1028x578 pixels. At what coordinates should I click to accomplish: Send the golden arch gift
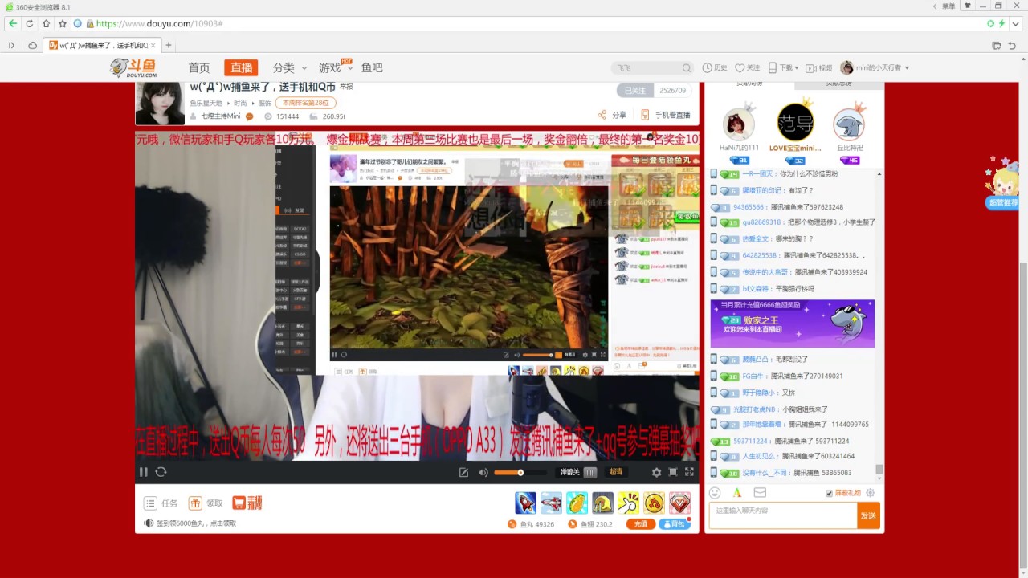click(602, 503)
